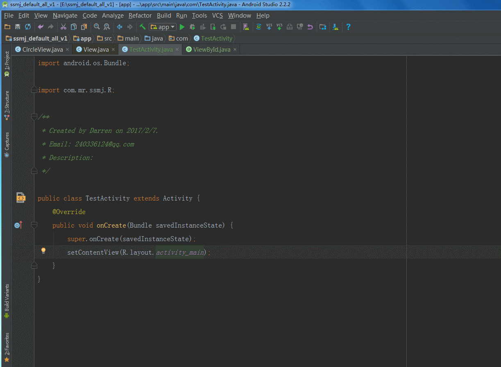Click the purple Undo arrow
The width and height of the screenshot is (501, 367).
click(x=41, y=27)
